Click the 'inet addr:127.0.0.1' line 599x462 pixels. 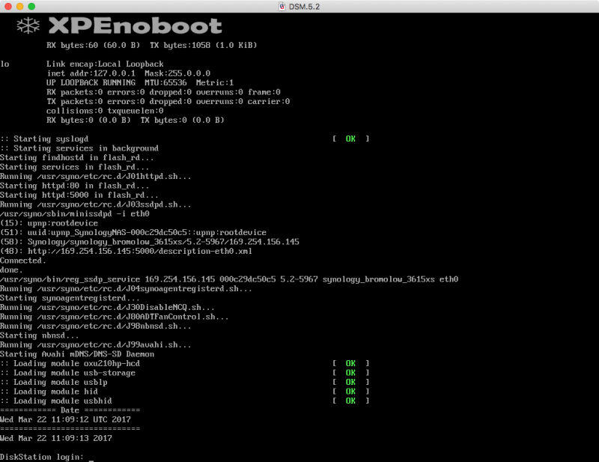coord(128,73)
